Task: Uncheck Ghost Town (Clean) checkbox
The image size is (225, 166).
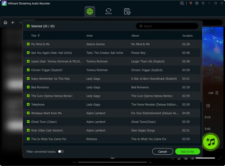Action: tap(28, 122)
